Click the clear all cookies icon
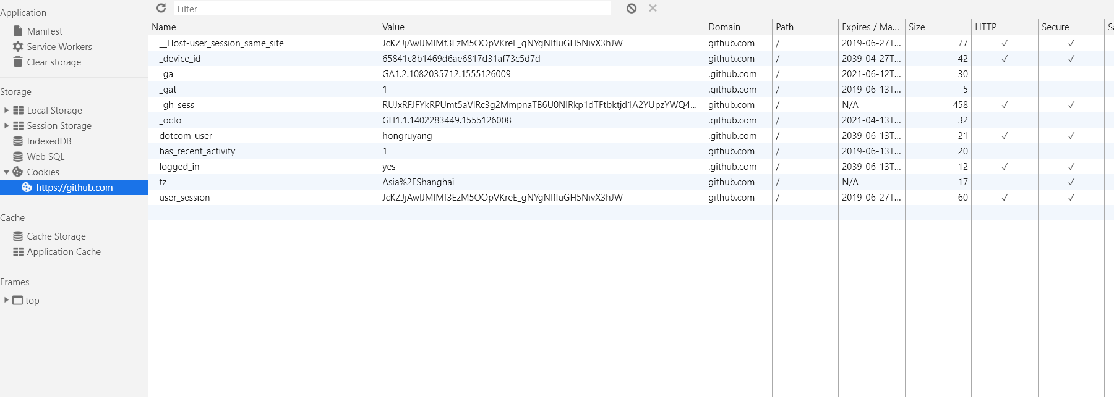Viewport: 1114px width, 397px height. [632, 8]
